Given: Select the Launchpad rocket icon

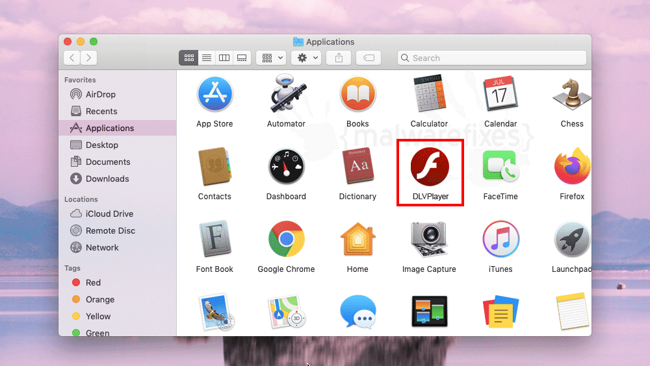Looking at the screenshot, I should 573,239.
